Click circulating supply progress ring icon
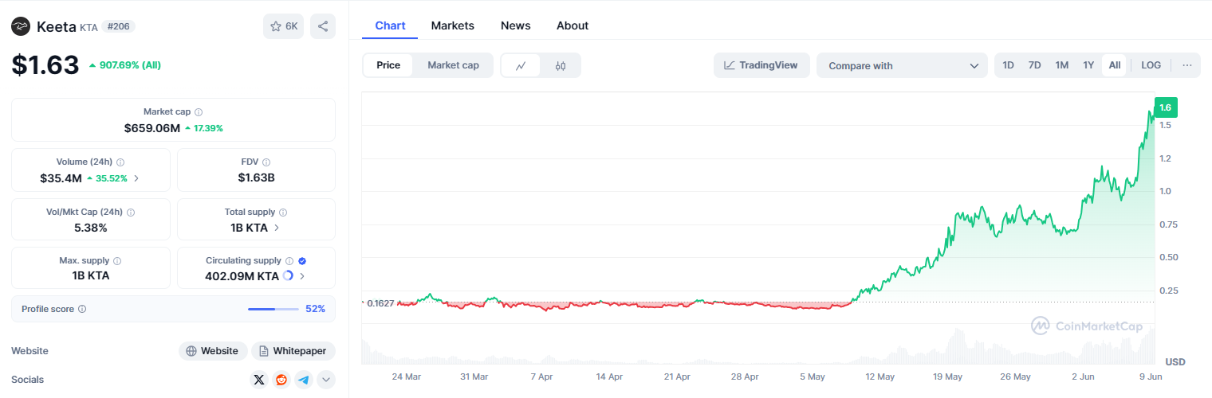Screen dimensions: 1212x398 pos(288,275)
